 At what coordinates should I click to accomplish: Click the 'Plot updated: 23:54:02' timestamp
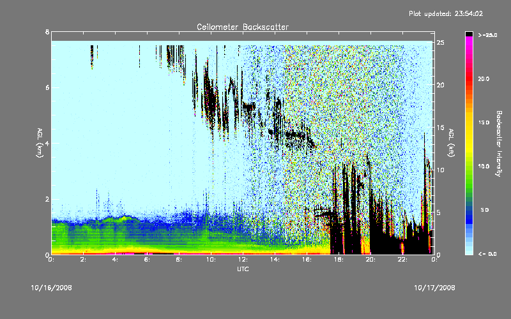[446, 13]
